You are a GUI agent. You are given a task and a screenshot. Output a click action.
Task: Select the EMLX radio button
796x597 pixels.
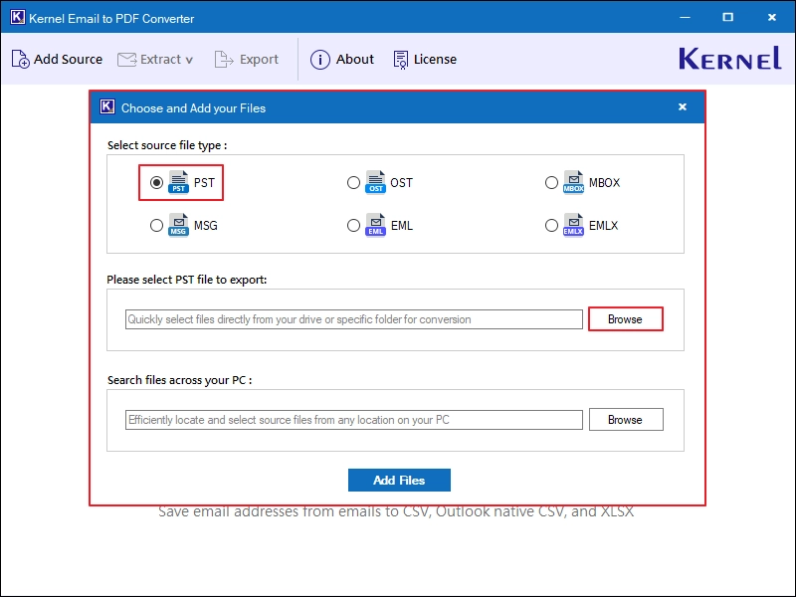pyautogui.click(x=551, y=226)
